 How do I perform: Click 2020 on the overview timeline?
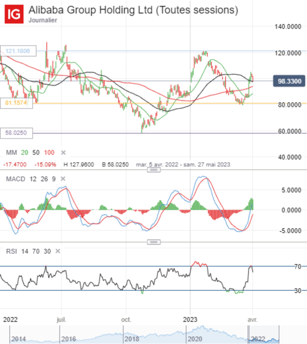click(x=195, y=339)
